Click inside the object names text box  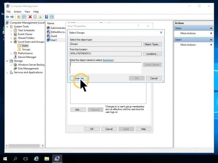click(x=105, y=67)
